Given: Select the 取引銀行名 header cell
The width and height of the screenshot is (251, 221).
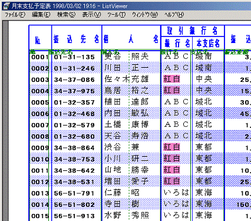Looking at the screenshot, I should click(193, 31).
